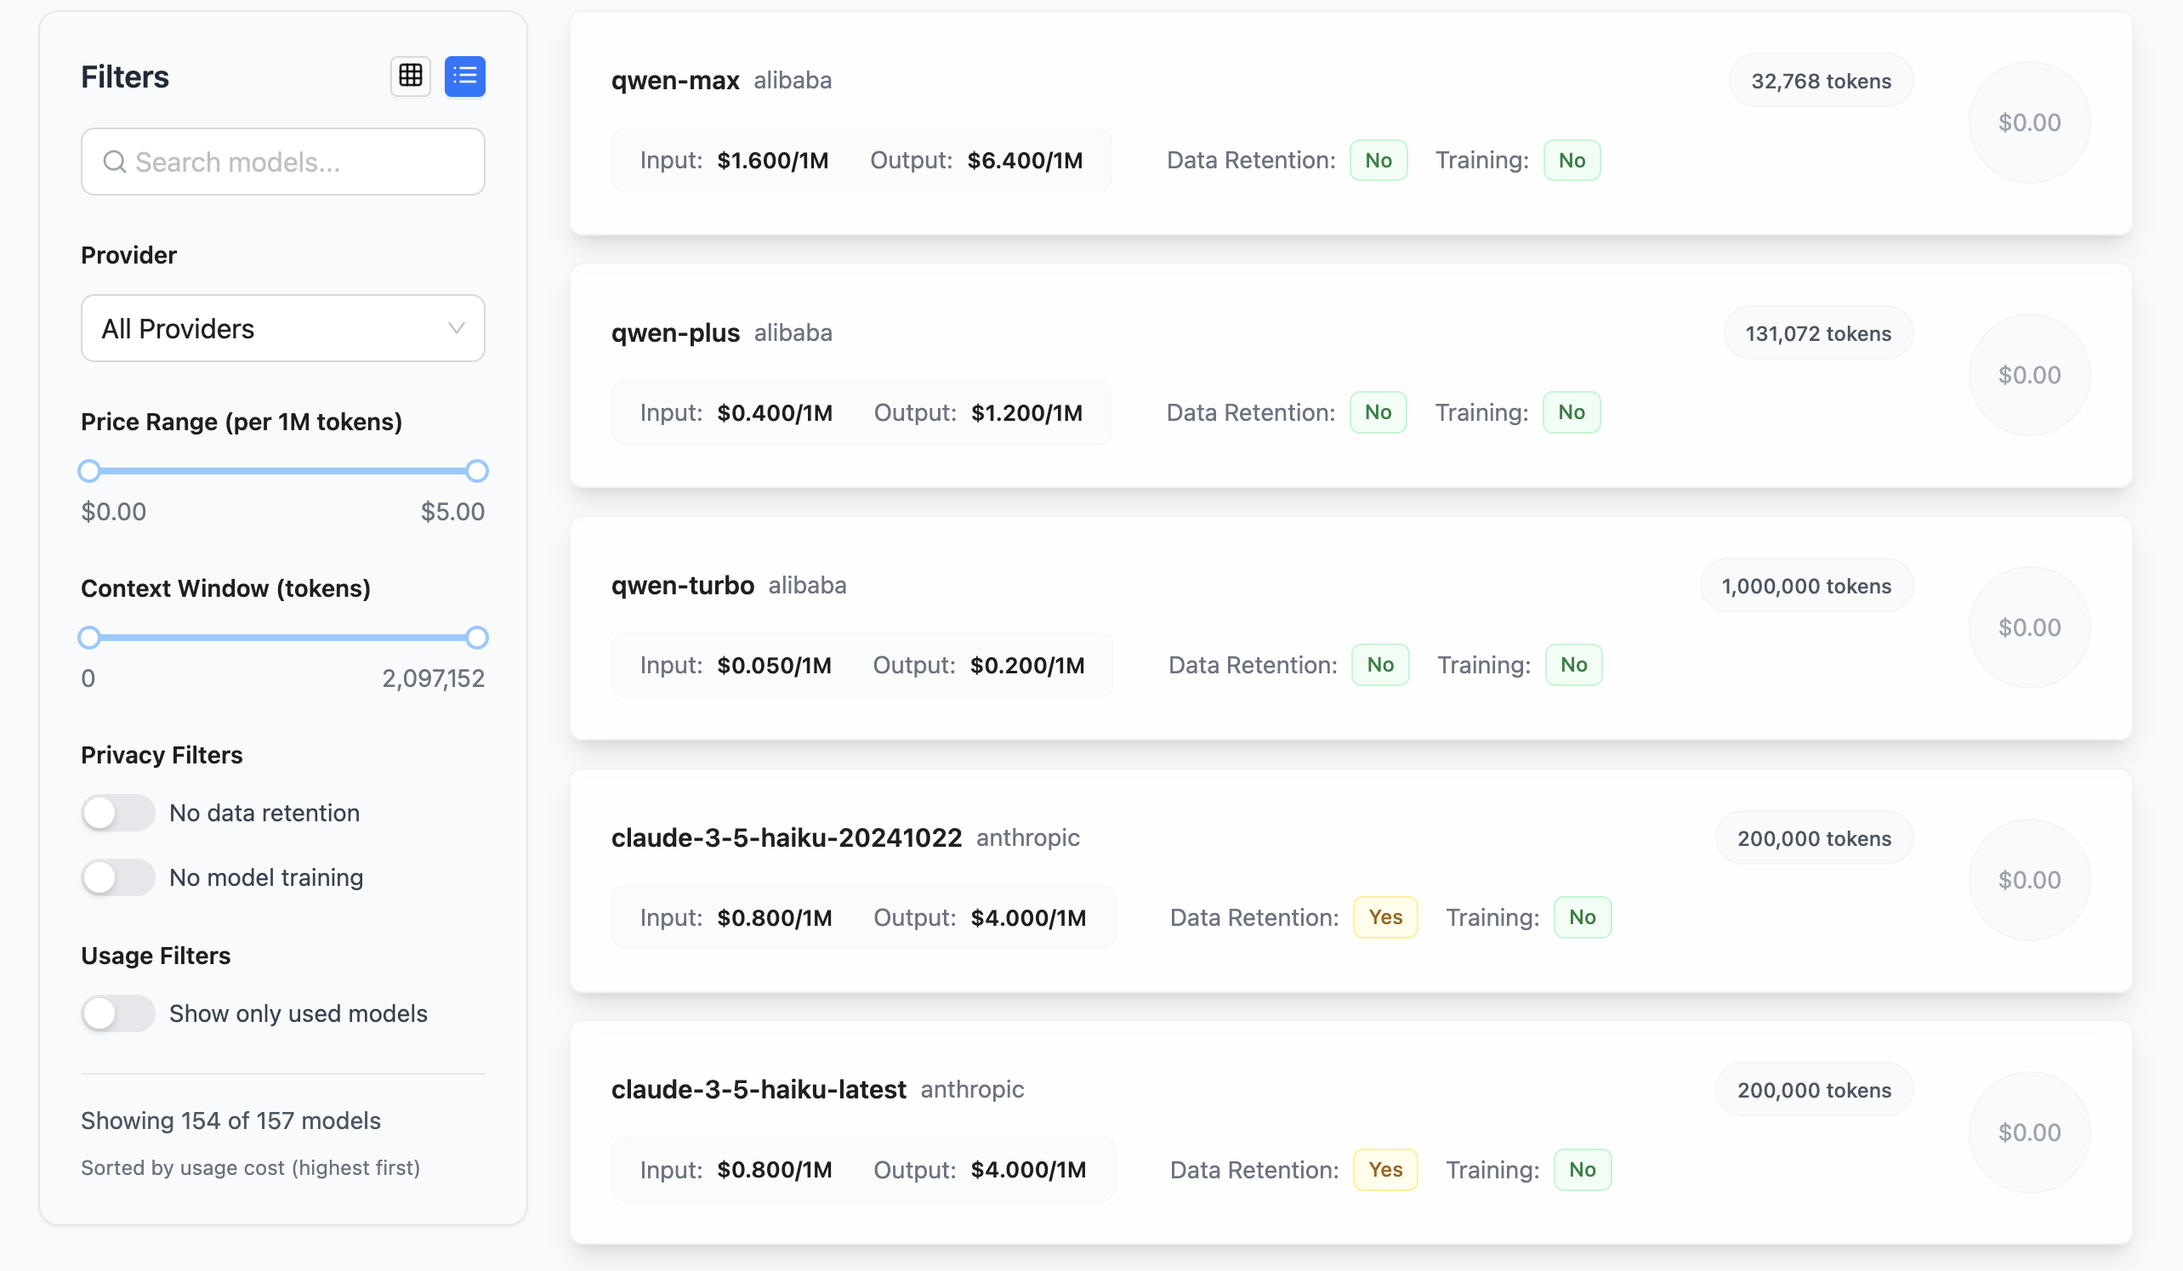Open the All Providers dropdown

(282, 328)
